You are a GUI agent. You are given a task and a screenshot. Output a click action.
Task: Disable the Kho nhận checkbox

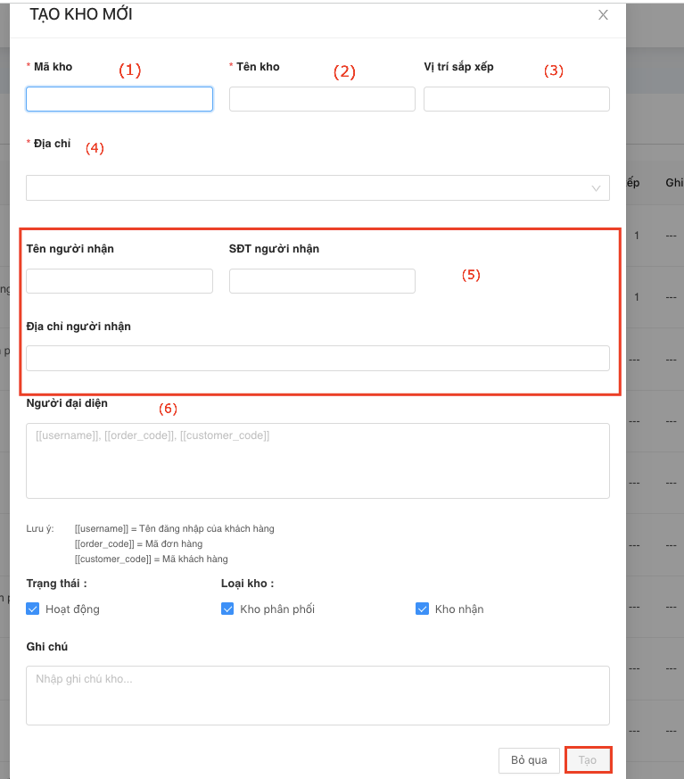pyautogui.click(x=422, y=609)
